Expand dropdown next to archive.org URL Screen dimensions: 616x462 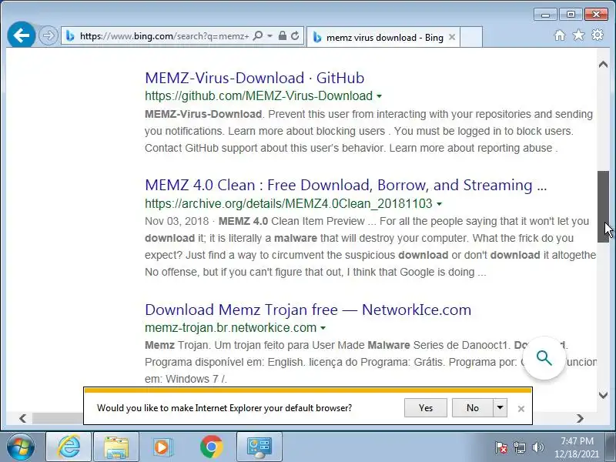pyautogui.click(x=439, y=204)
